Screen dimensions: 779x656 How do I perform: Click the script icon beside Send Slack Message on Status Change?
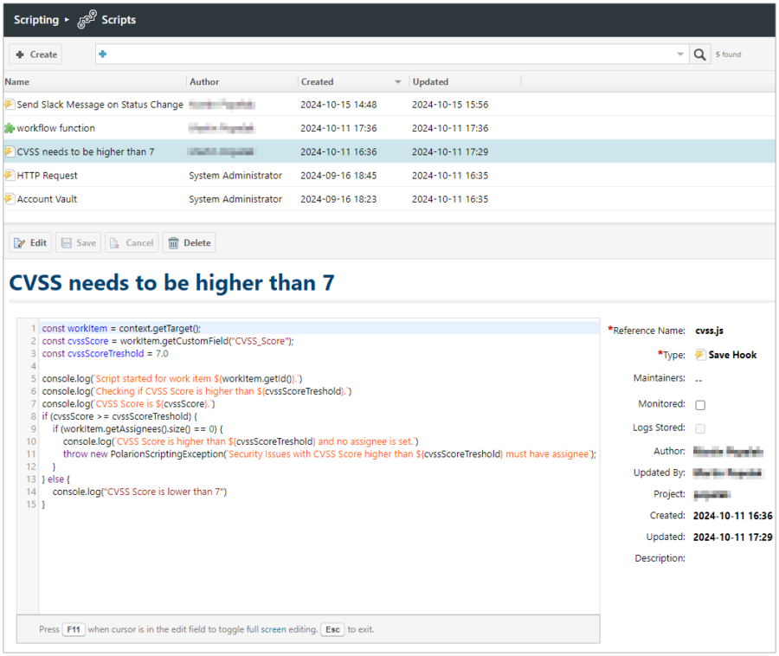click(x=9, y=105)
